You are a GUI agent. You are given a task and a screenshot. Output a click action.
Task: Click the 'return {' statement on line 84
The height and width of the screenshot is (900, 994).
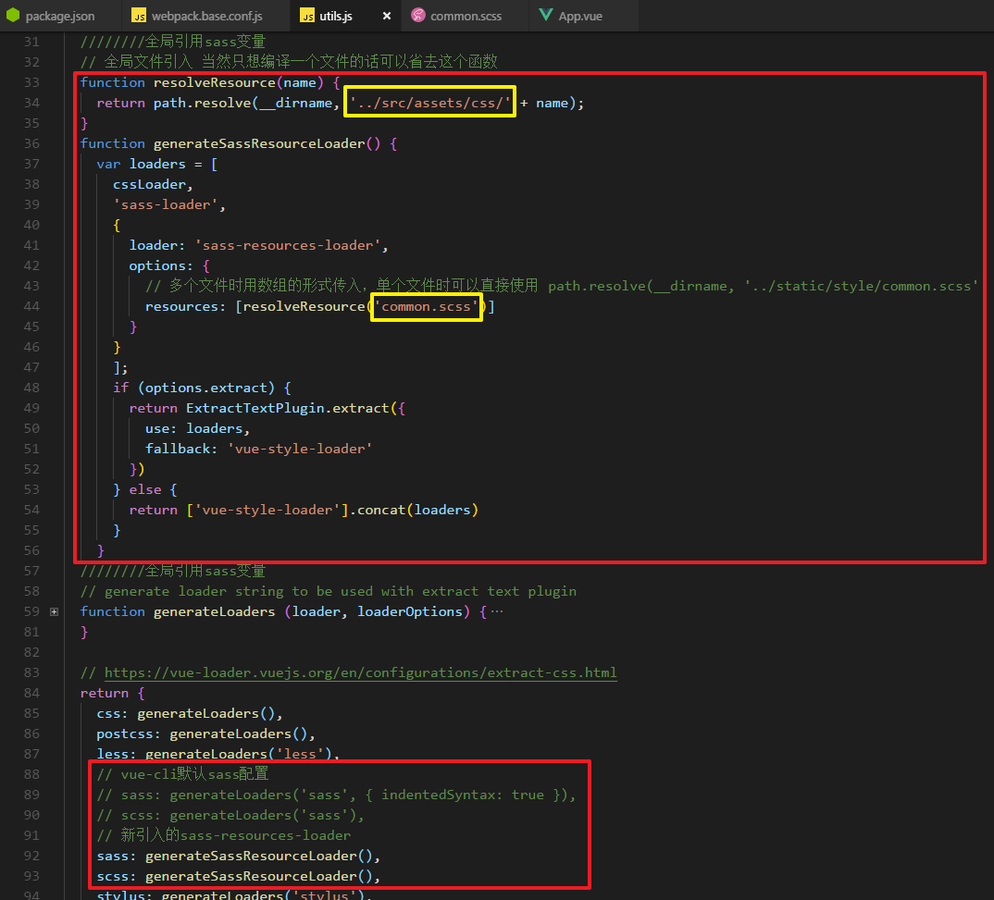point(113,693)
